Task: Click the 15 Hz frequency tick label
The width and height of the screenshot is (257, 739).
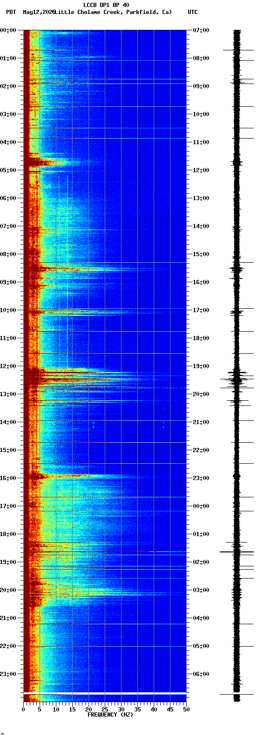Action: click(72, 710)
